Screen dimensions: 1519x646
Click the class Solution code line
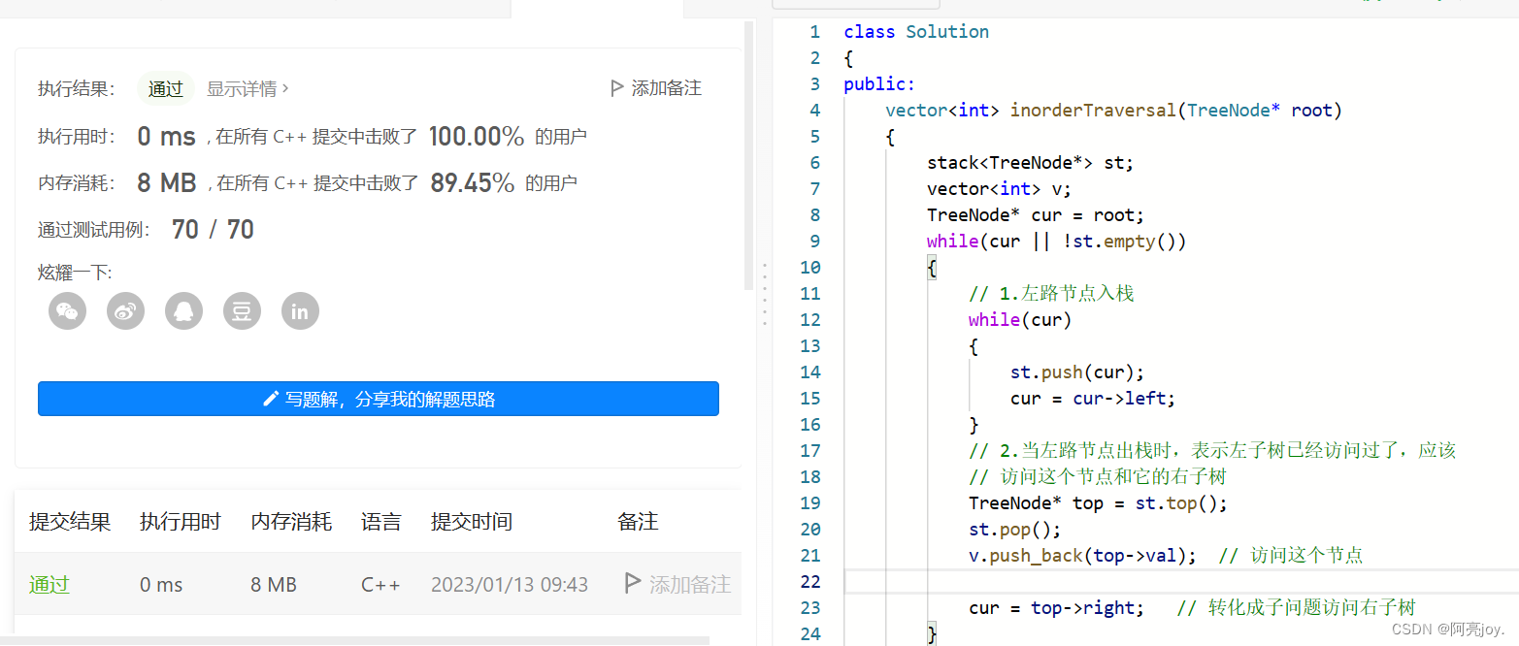coord(916,32)
